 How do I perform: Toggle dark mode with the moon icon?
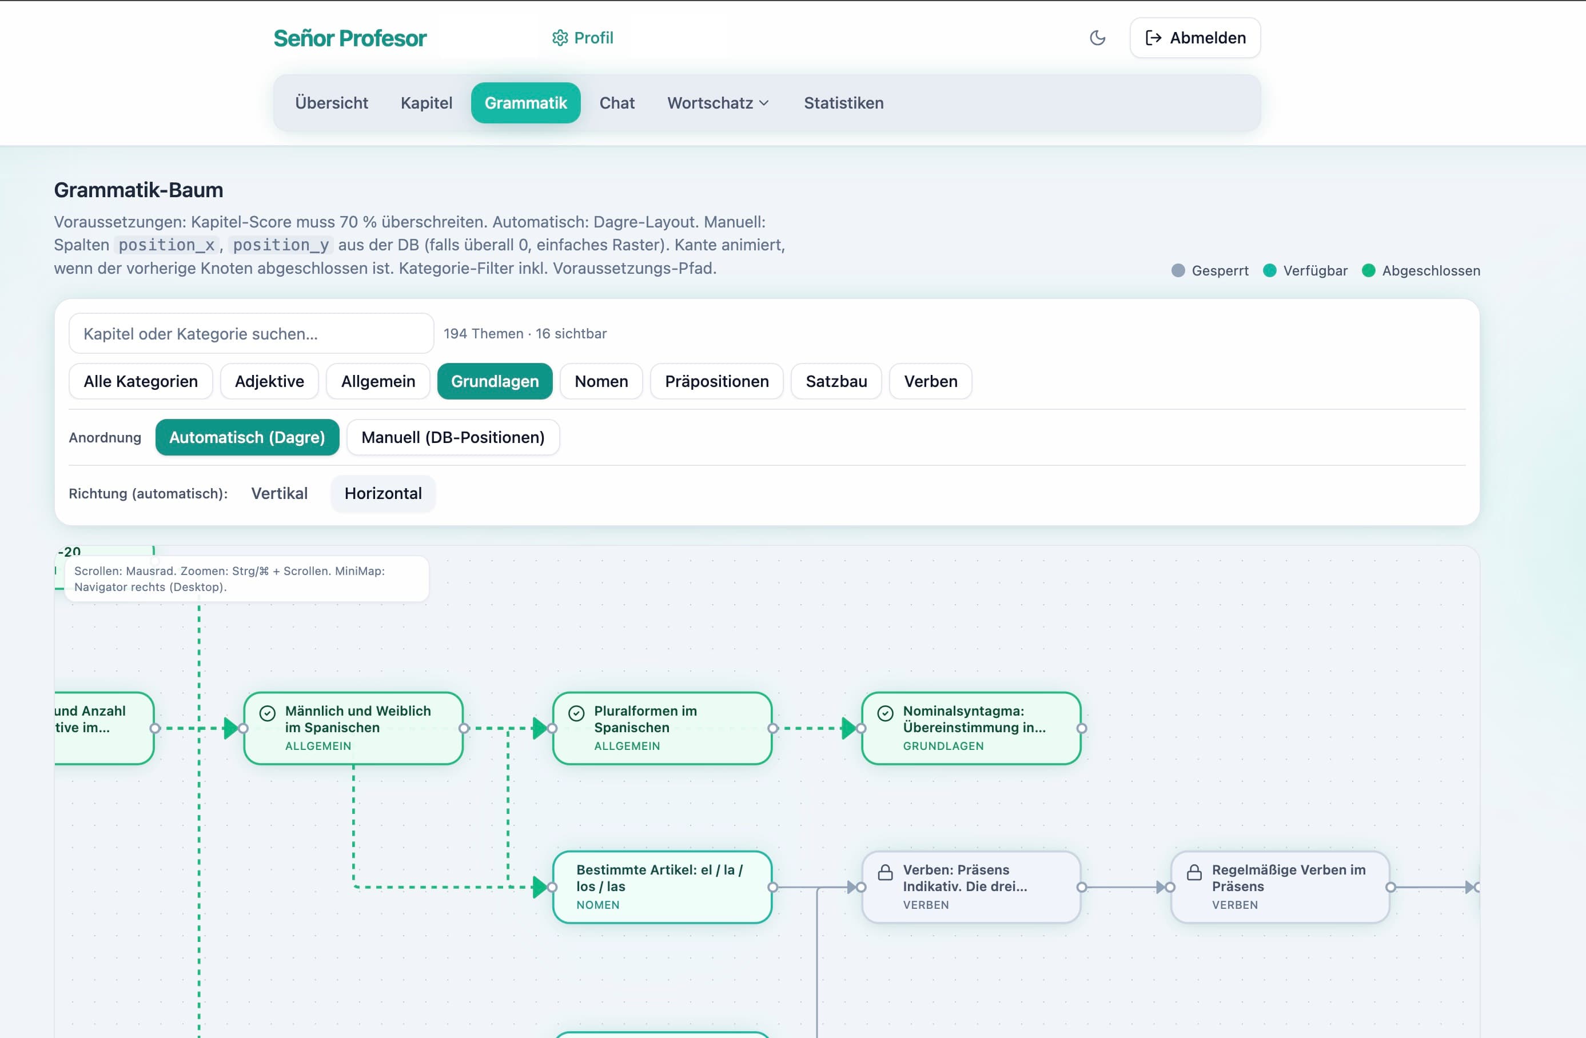pyautogui.click(x=1097, y=38)
